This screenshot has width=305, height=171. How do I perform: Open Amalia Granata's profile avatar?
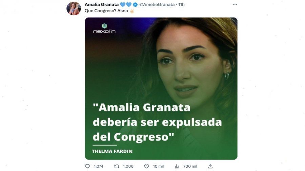[74, 8]
